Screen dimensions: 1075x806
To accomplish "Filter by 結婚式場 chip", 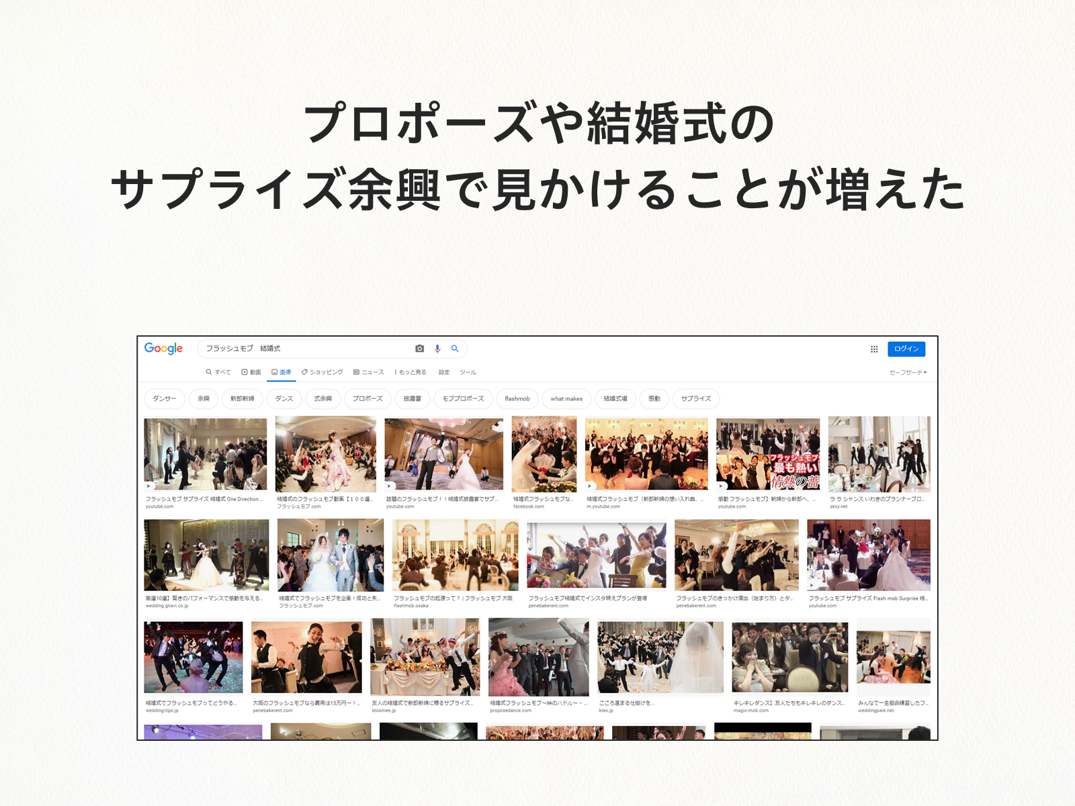I will pyautogui.click(x=615, y=399).
